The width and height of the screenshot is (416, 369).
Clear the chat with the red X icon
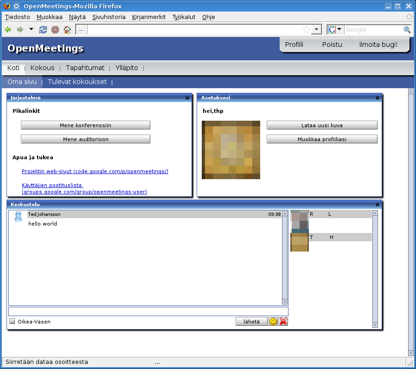click(283, 322)
